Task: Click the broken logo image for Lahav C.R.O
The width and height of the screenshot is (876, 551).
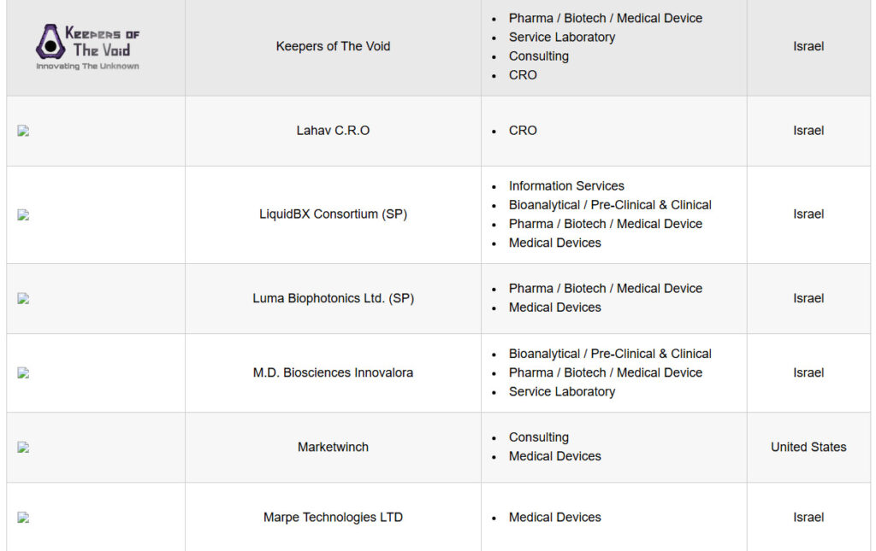Action: coord(23,131)
